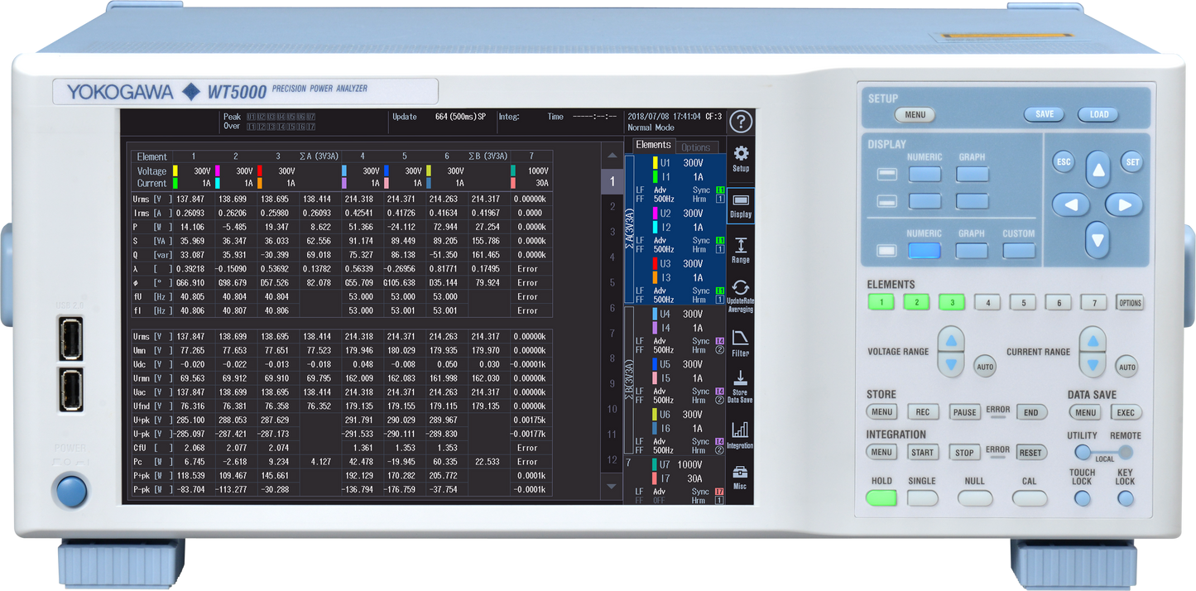The image size is (1196, 591).
Task: Select the Range icon in sidebar
Action: point(741,250)
